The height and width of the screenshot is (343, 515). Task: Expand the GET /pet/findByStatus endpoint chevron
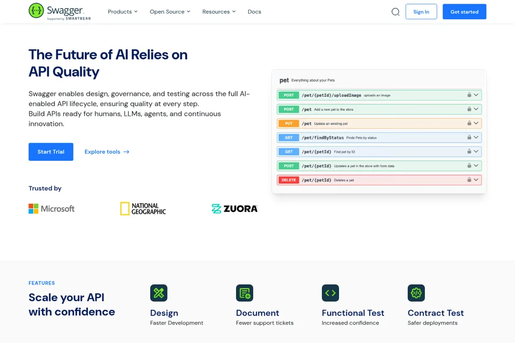tap(476, 137)
